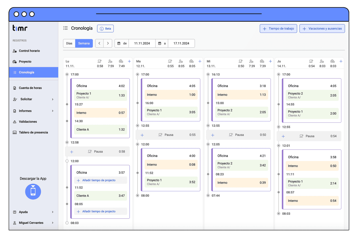Viewport: 358px width, 244px height.
Task: Open Wednesday's Proyecto 2 3:42 entry
Action: [x=242, y=165]
